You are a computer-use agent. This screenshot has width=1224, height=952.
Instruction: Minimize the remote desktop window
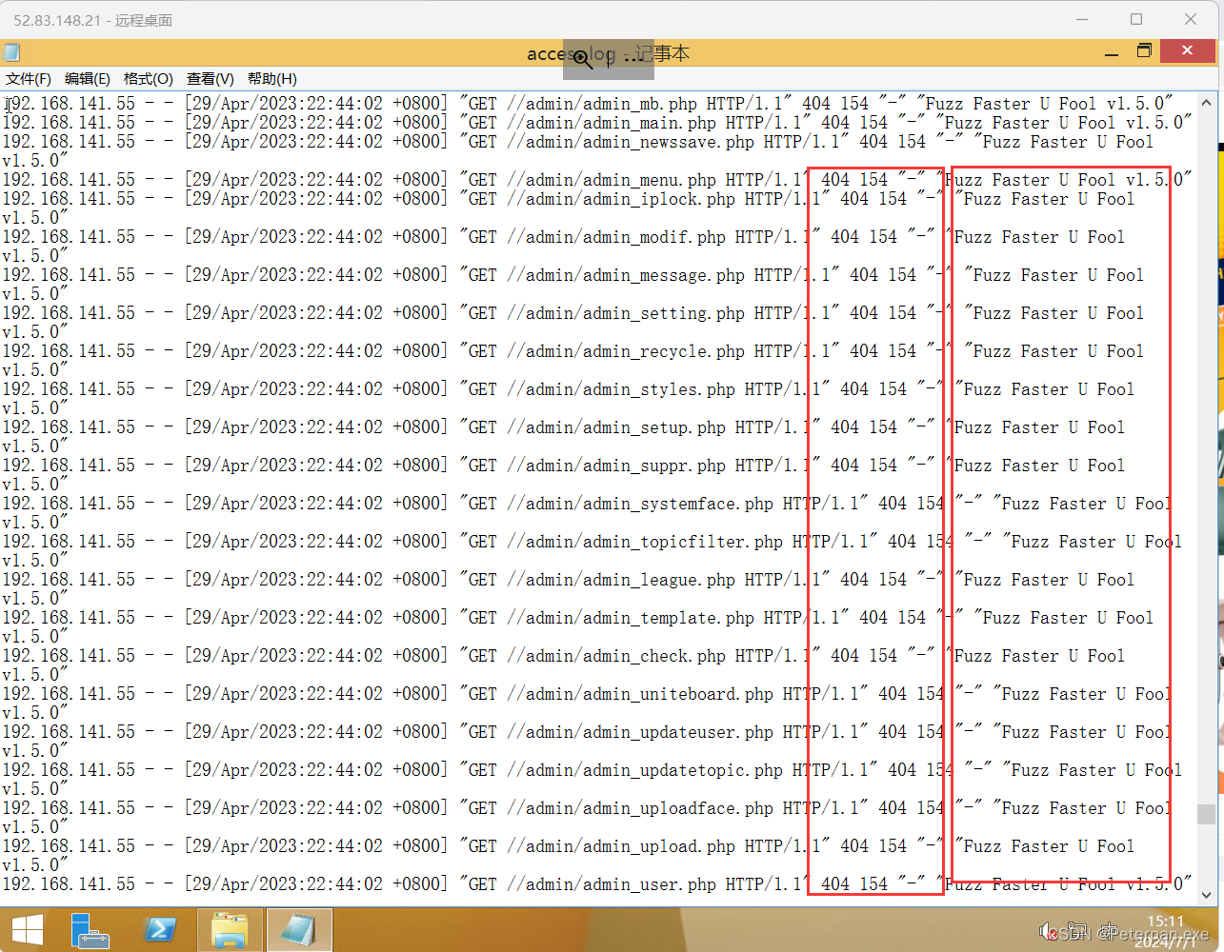tap(1081, 19)
